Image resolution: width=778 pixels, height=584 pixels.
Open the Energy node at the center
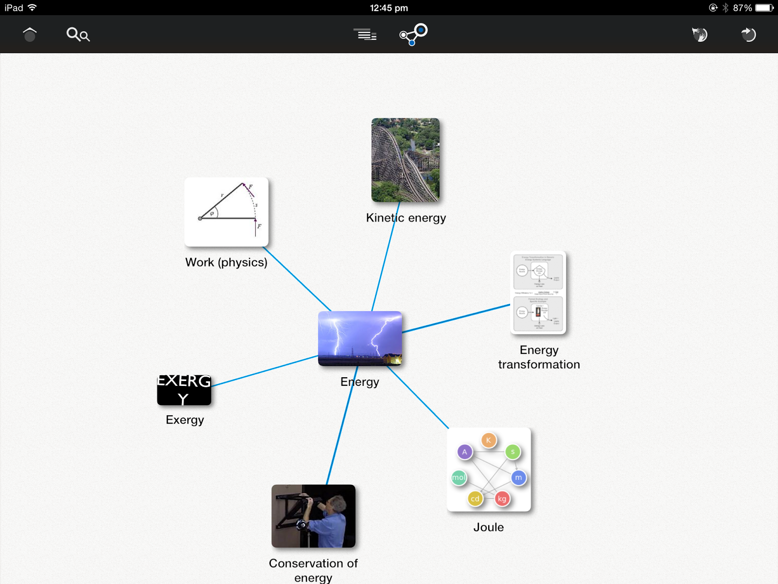pyautogui.click(x=359, y=339)
